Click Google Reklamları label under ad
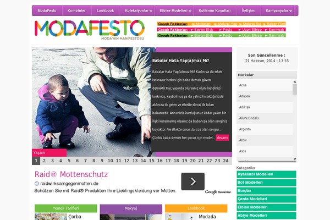The width and height of the screenshot is (330, 220). [218, 192]
